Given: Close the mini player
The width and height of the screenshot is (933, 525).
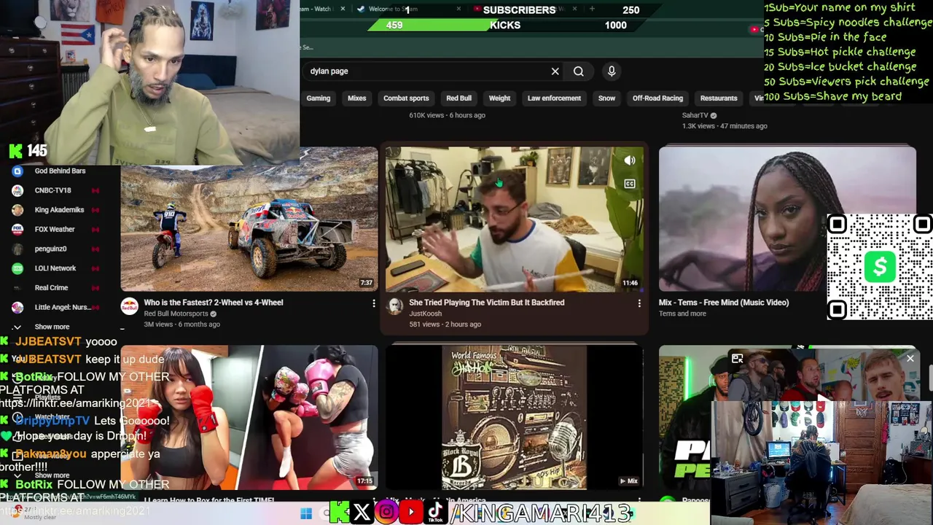Looking at the screenshot, I should (x=910, y=358).
